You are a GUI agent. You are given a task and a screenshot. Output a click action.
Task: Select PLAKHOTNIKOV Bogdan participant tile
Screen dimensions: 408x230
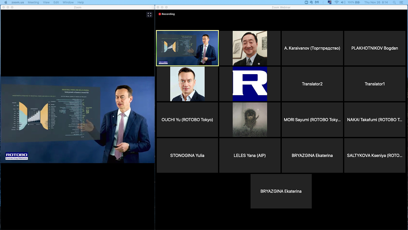tap(375, 48)
